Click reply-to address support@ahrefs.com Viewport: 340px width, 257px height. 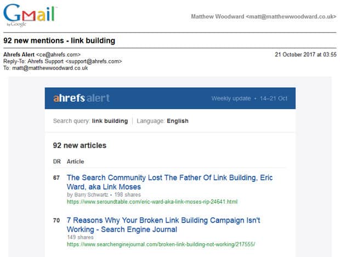point(94,61)
